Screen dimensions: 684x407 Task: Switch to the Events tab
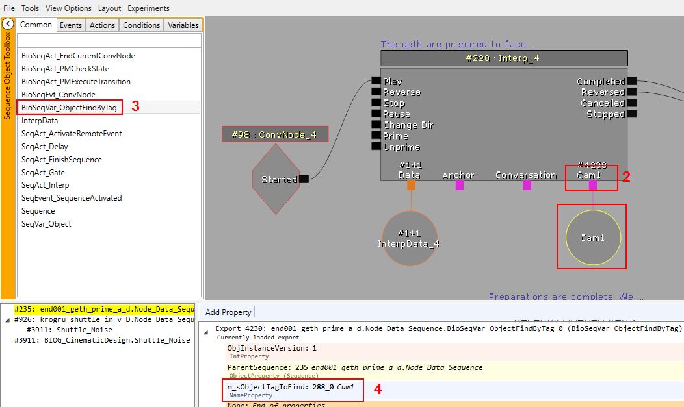pos(71,25)
